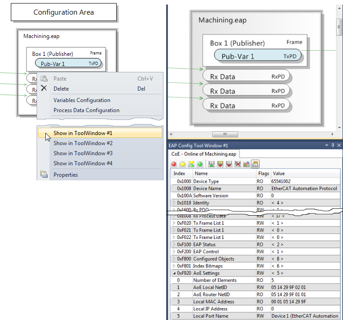Screen dimensions: 343x320
Task: Click the green state circle toolbar icon
Action: 200,164
